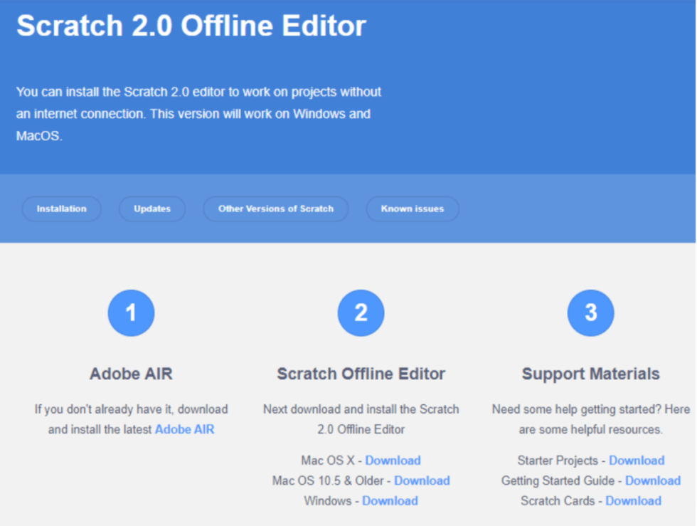The width and height of the screenshot is (697, 526).
Task: Open the Known issues section
Action: (412, 209)
